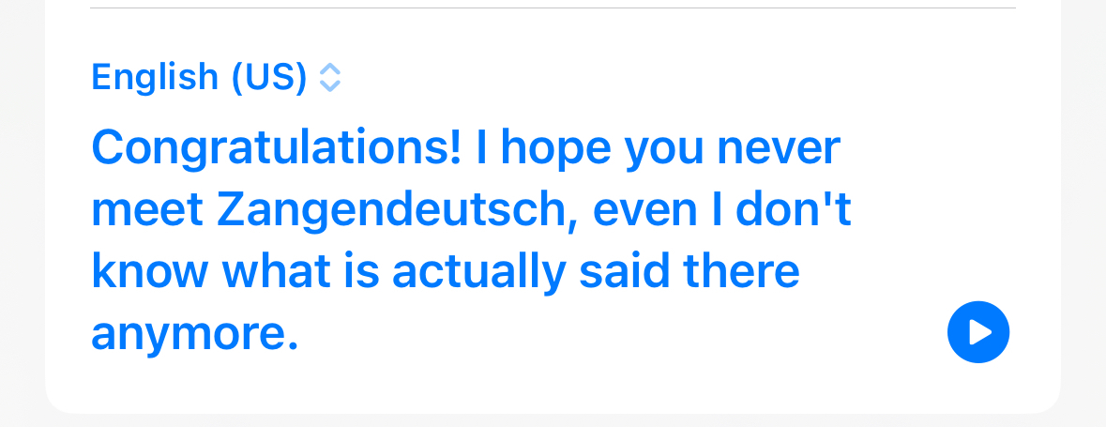Click the empty white card area below "anymore."
This screenshot has width=1106, height=427.
point(493,387)
